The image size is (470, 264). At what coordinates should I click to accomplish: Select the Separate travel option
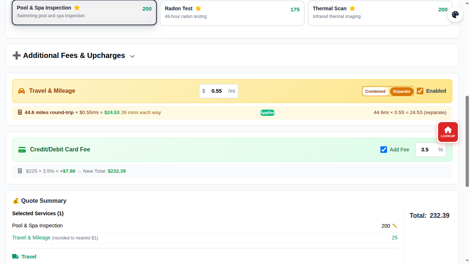pos(401,91)
